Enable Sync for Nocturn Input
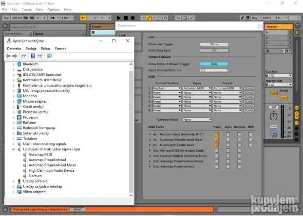303x216 pixels. click(x=228, y=134)
